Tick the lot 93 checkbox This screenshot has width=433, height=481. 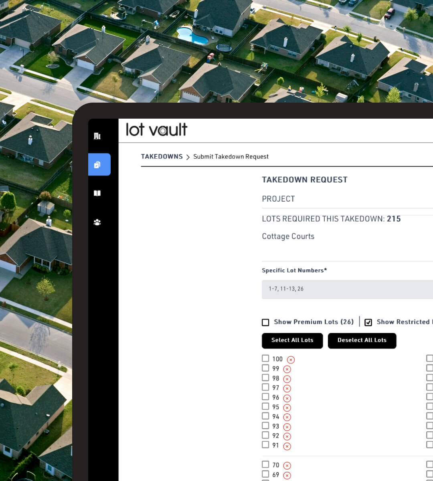coord(265,426)
